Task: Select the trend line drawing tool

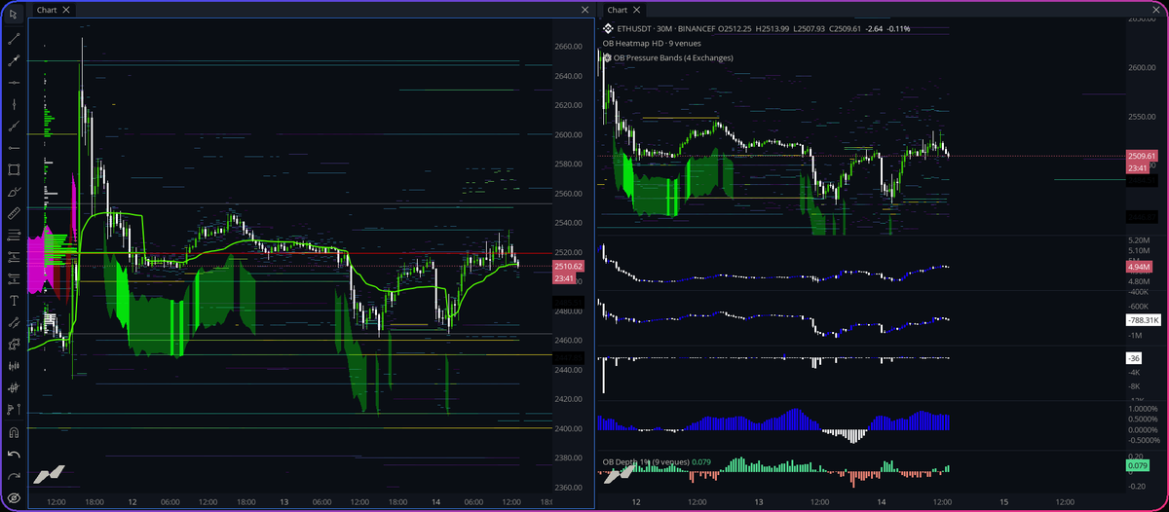Action: (14, 38)
